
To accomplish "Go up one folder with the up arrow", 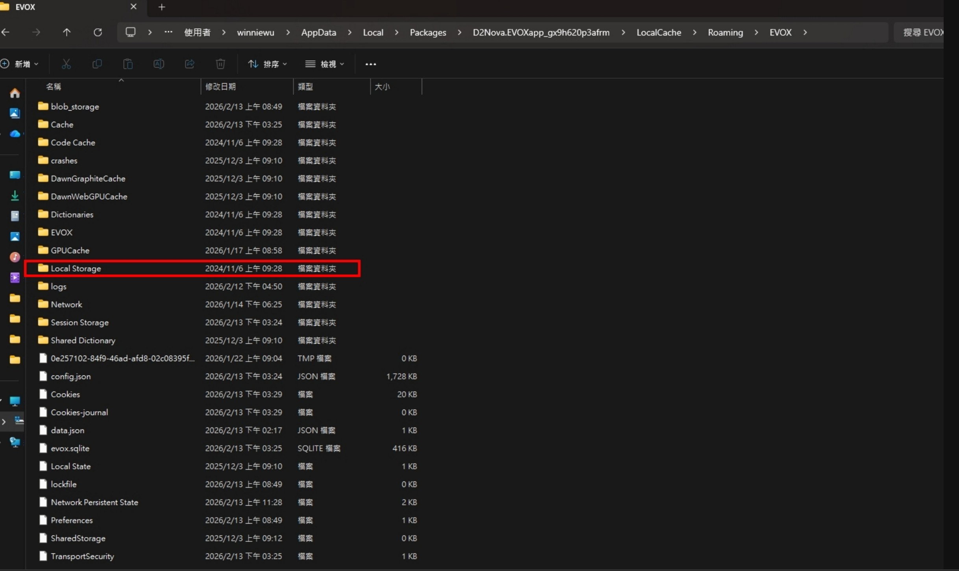I will [x=67, y=32].
